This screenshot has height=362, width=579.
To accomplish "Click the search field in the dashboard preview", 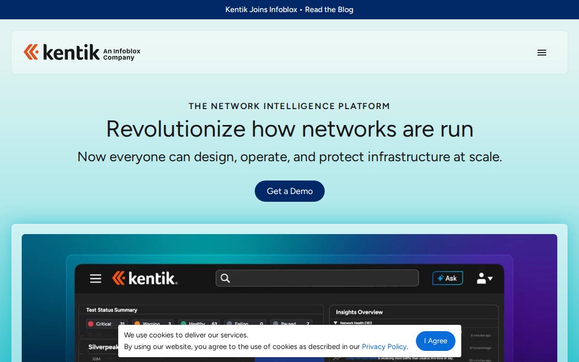I will point(317,278).
